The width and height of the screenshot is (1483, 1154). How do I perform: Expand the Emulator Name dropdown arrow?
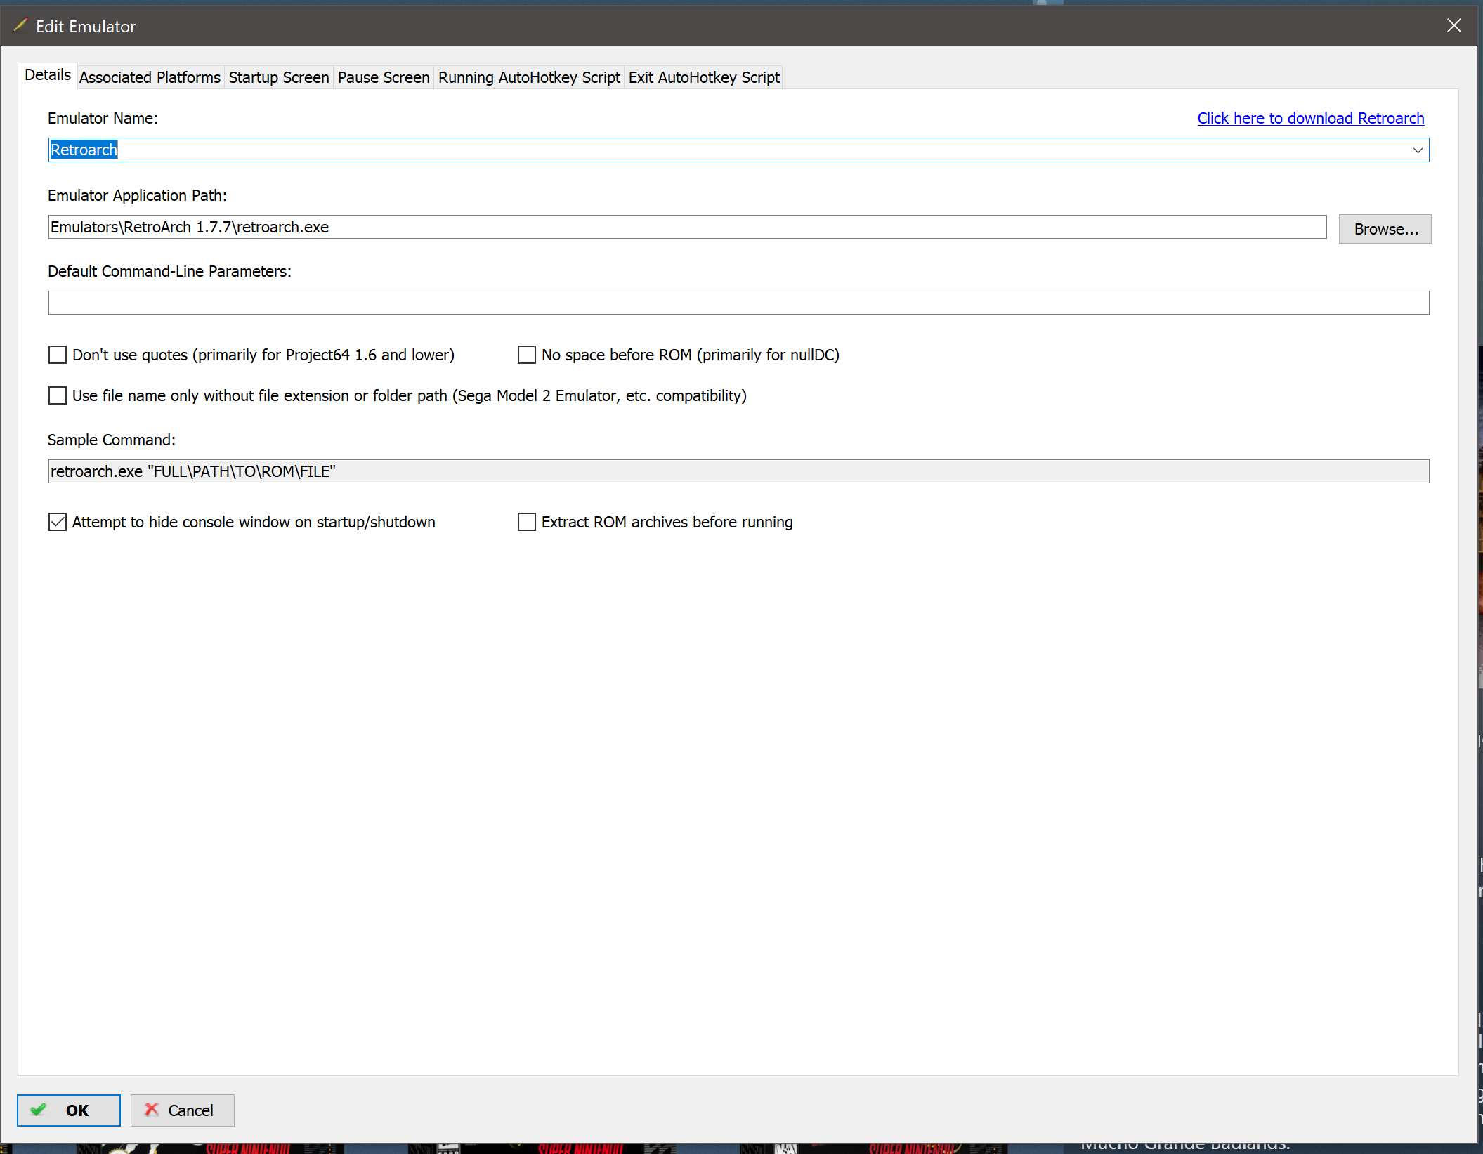pyautogui.click(x=1418, y=150)
